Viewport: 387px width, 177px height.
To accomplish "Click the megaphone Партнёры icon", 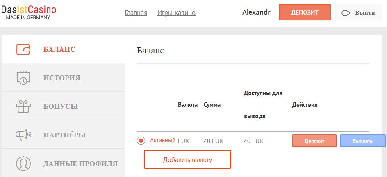I will point(23,135).
